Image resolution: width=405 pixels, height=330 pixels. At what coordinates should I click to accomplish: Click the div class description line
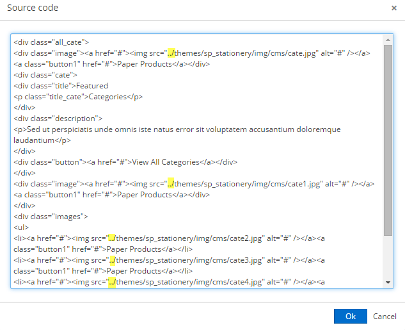(x=58, y=119)
